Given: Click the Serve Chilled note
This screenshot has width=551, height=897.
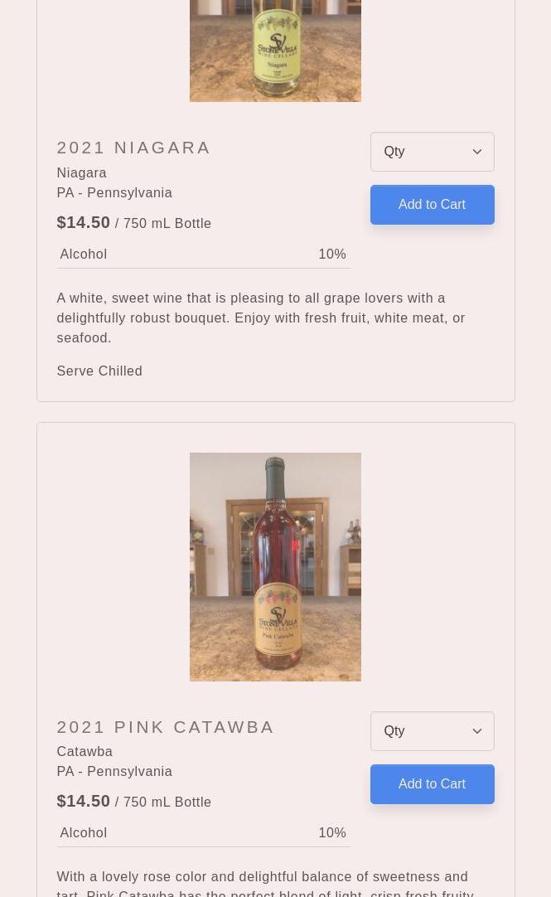Looking at the screenshot, I should coord(99,371).
